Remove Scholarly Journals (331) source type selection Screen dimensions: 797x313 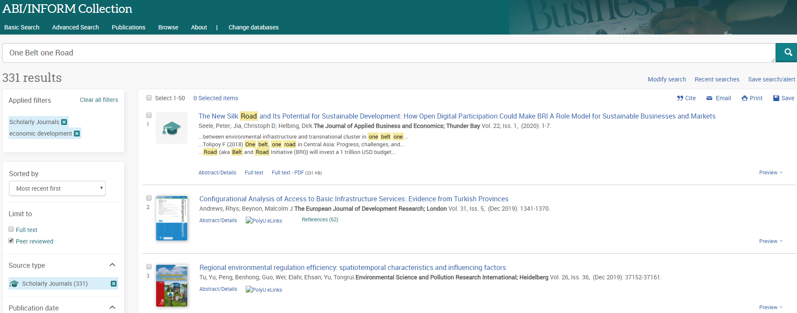(x=113, y=284)
